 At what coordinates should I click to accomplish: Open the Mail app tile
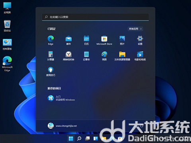pyautogui.click(x=68, y=40)
